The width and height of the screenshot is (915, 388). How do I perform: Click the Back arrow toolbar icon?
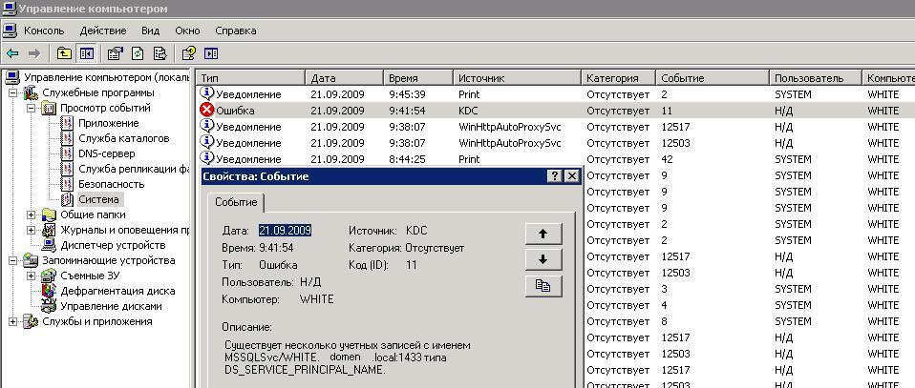(x=12, y=53)
